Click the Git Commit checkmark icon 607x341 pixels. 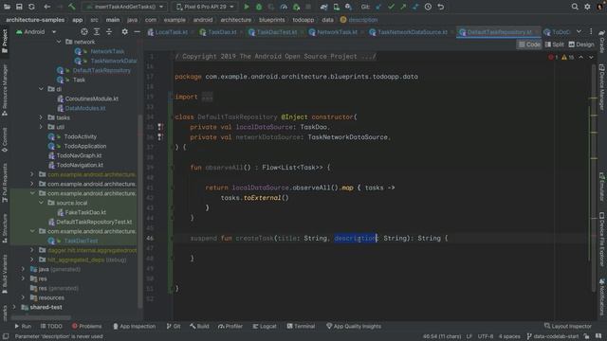(391, 7)
